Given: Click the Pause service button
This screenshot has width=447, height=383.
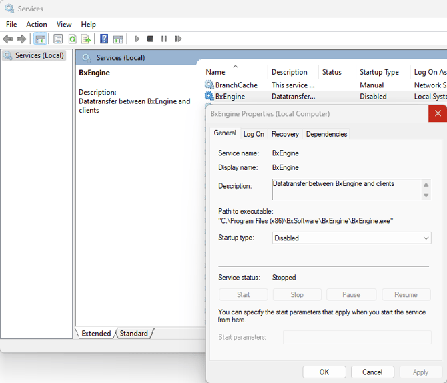Looking at the screenshot, I should [x=351, y=295].
